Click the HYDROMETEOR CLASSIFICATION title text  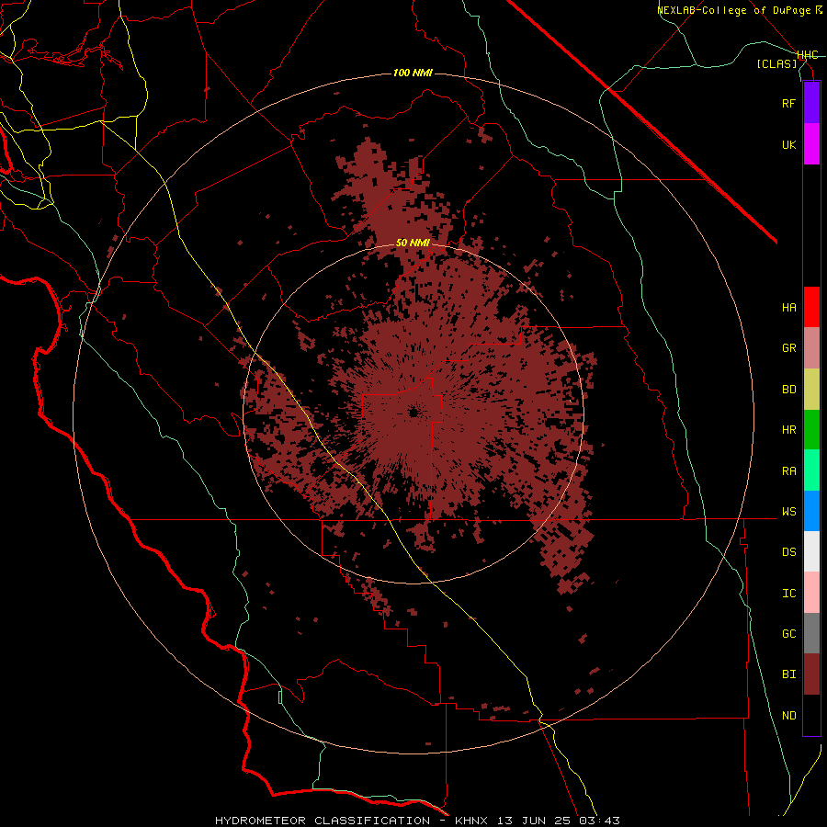click(x=323, y=821)
